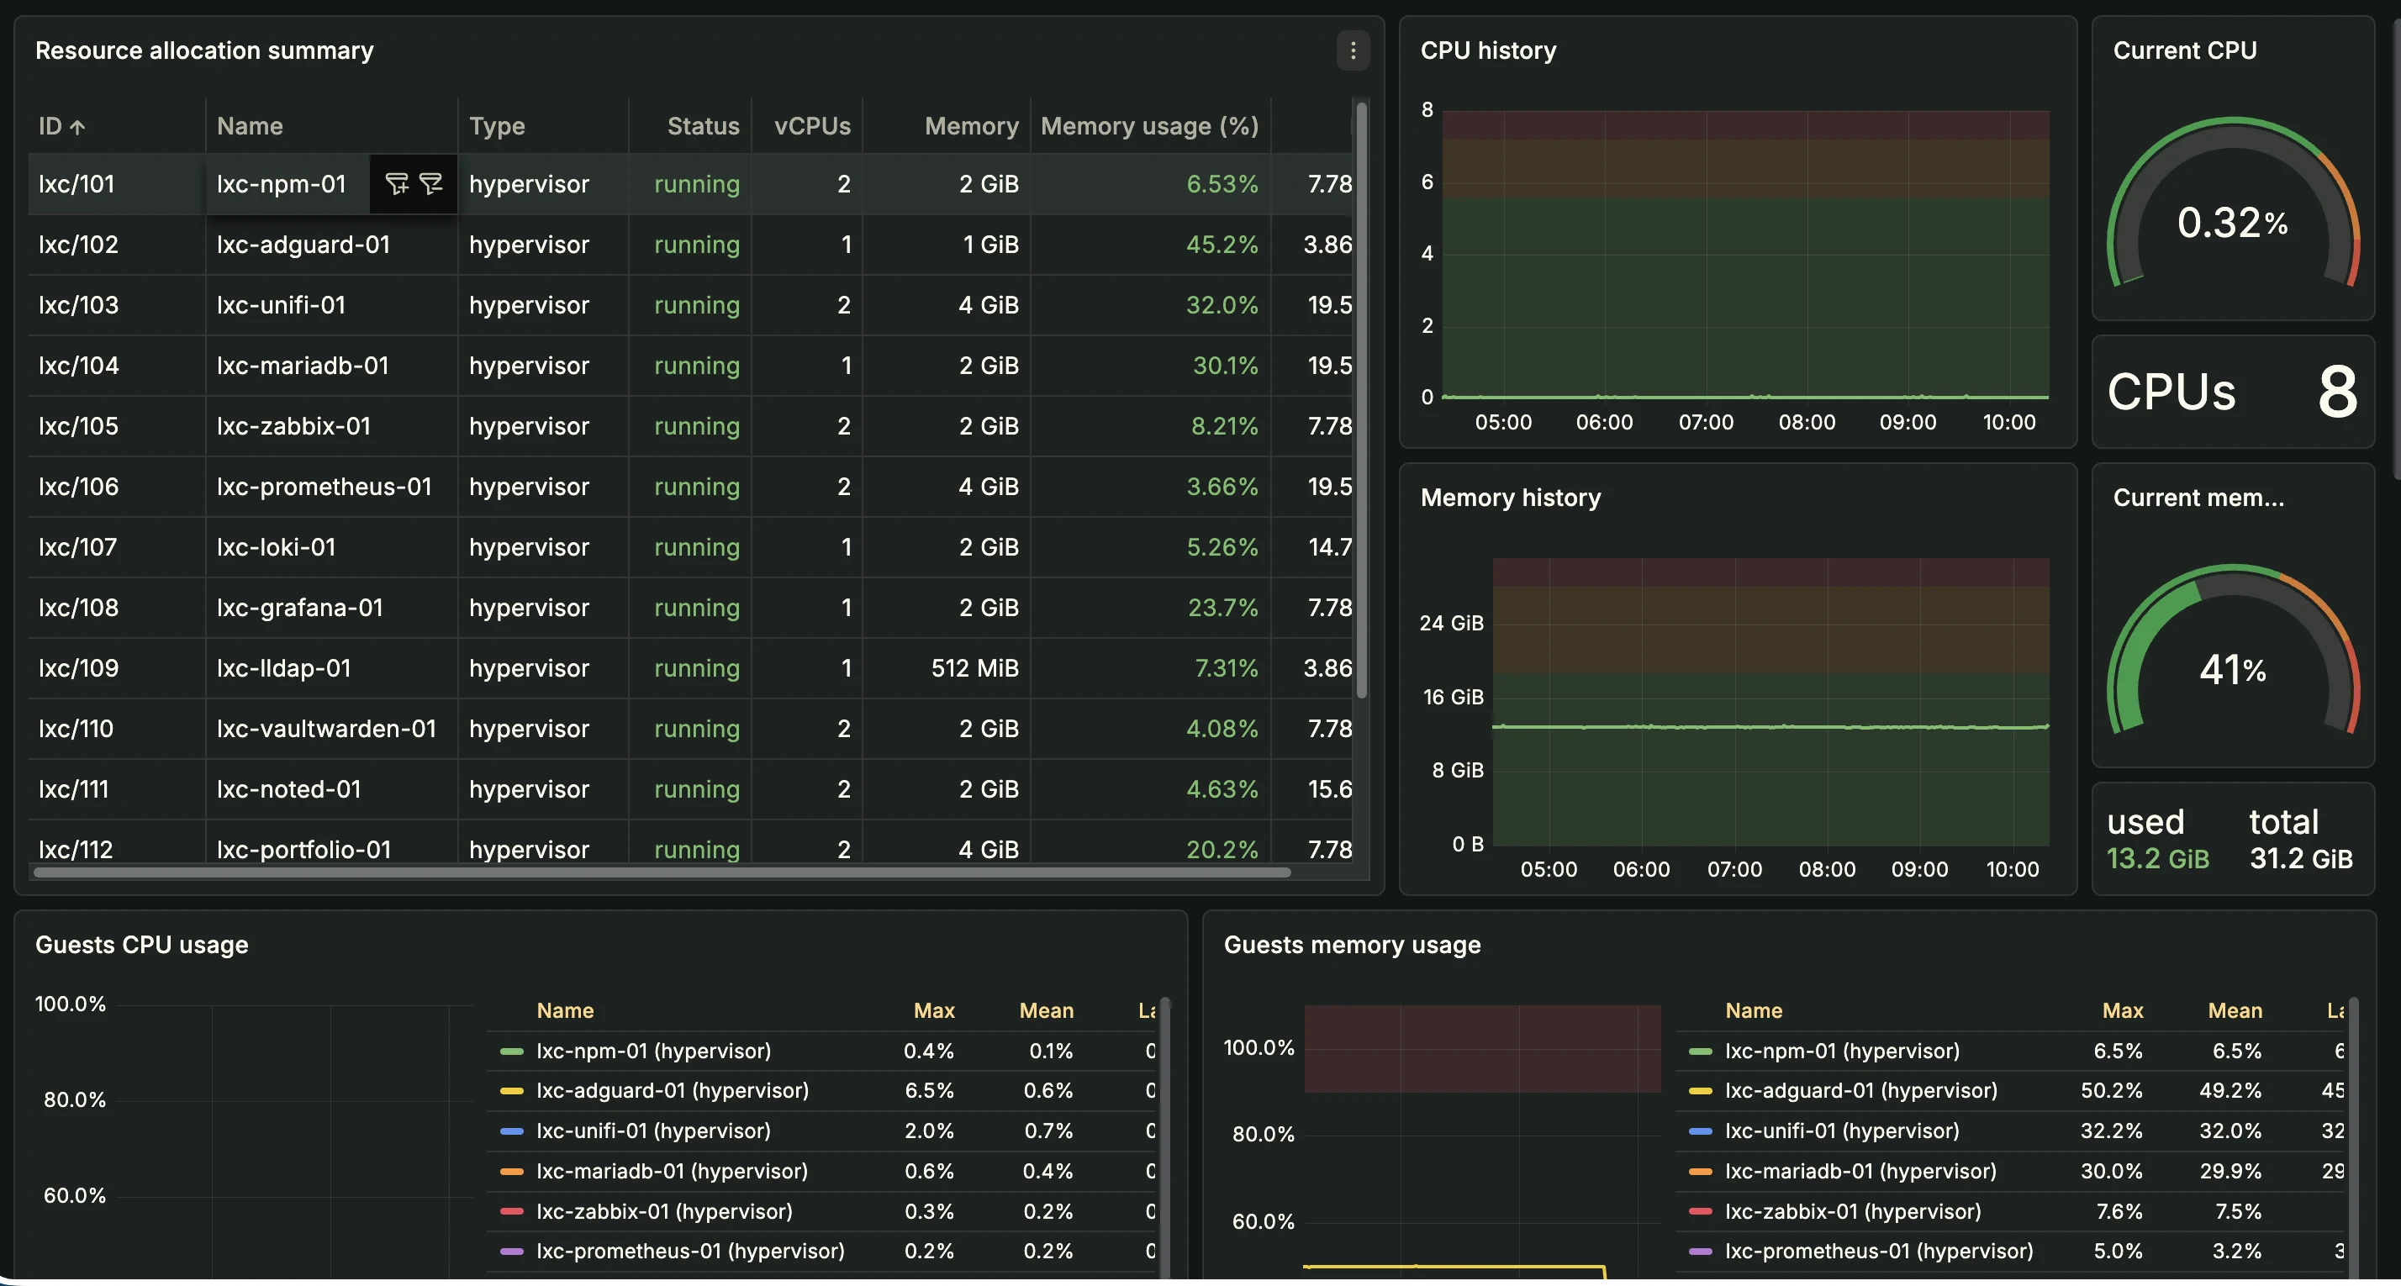Click the Resource allocation summary panel title
2401x1286 pixels.
[x=204, y=50]
